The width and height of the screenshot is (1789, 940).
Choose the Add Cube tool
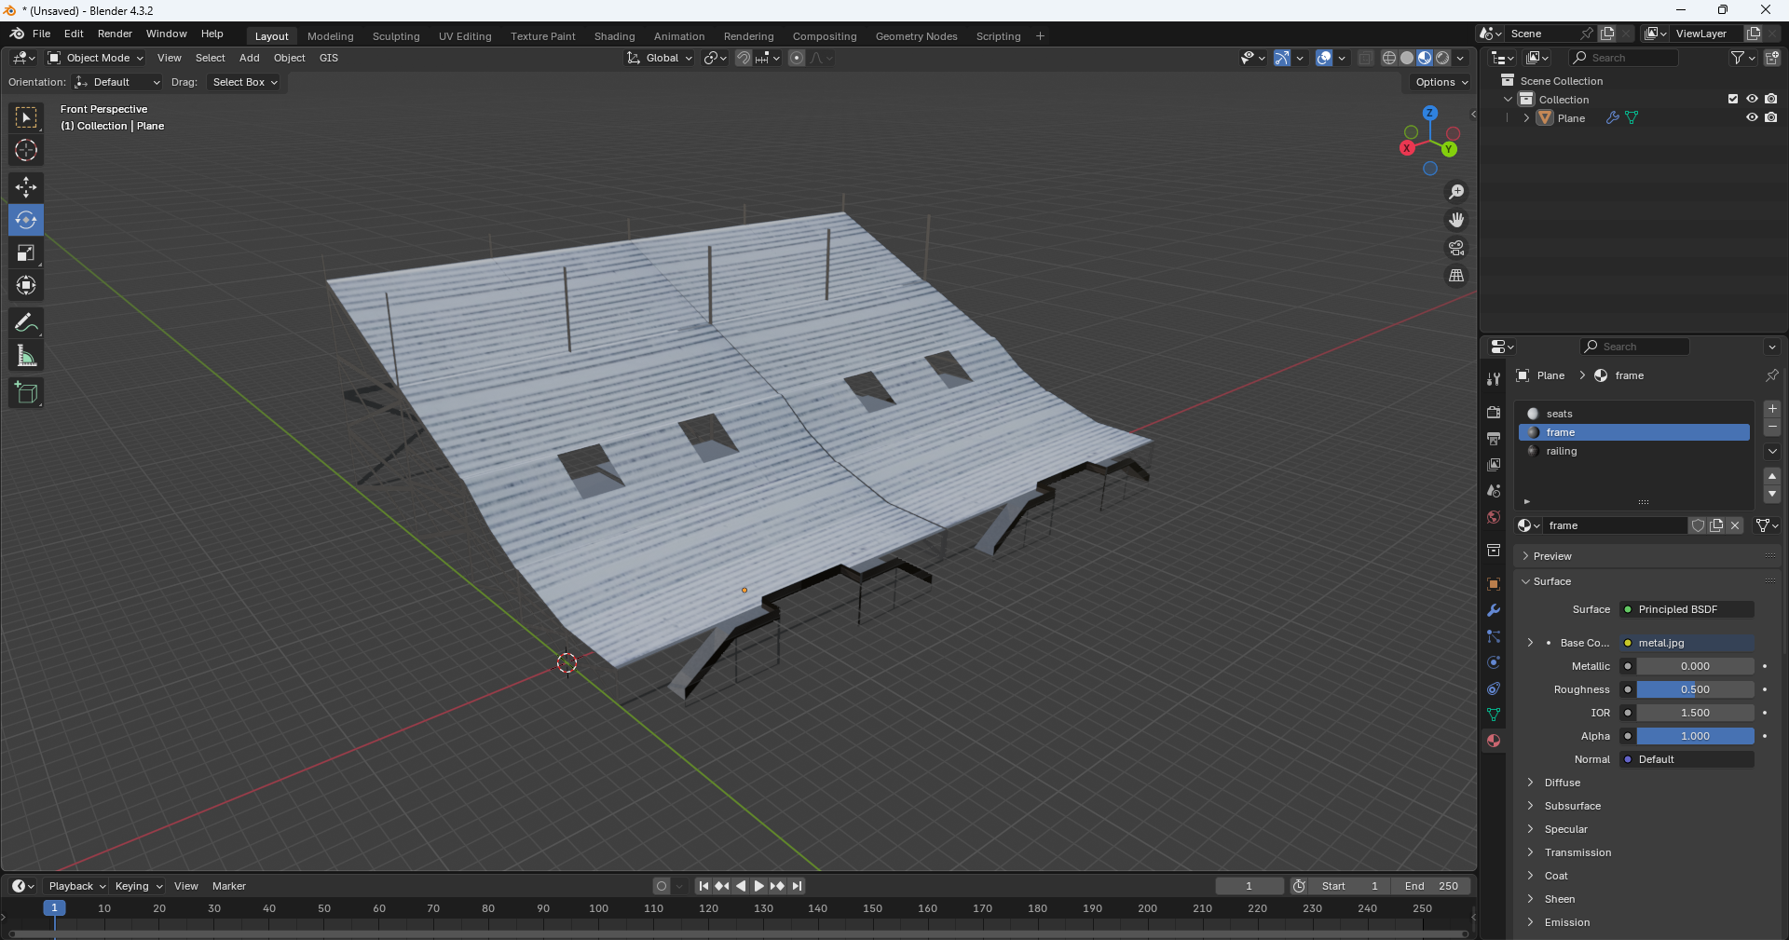[x=26, y=393]
